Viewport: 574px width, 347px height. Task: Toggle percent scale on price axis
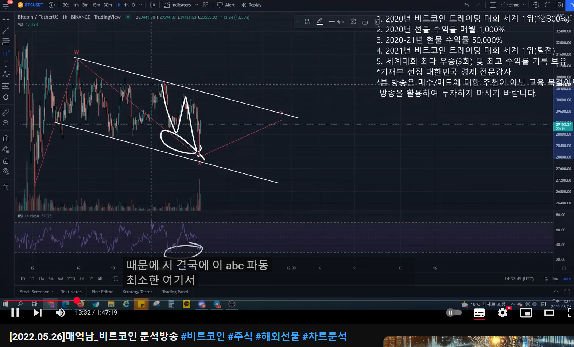tap(546, 279)
